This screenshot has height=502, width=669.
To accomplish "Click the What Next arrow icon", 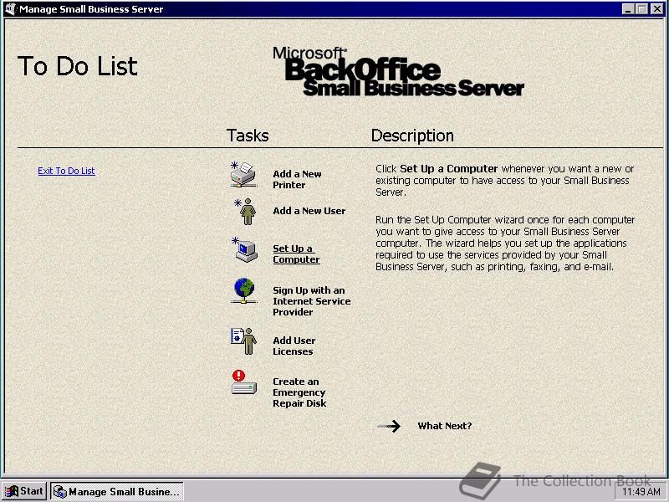I will pyautogui.click(x=389, y=426).
